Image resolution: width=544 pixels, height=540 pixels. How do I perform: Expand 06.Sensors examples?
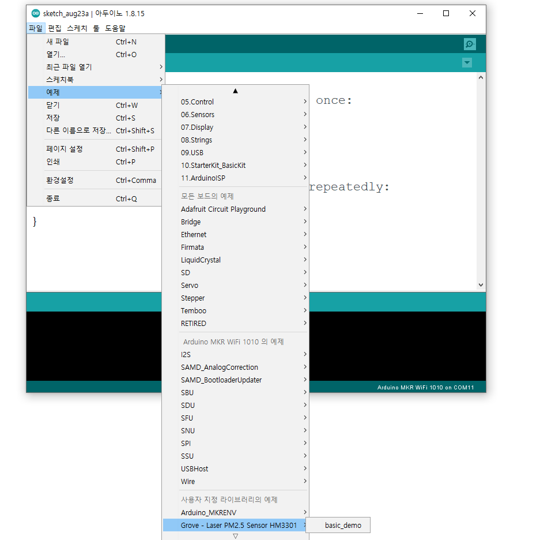236,115
